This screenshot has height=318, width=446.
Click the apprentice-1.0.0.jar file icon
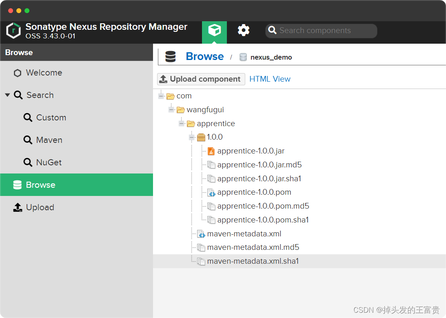point(211,151)
